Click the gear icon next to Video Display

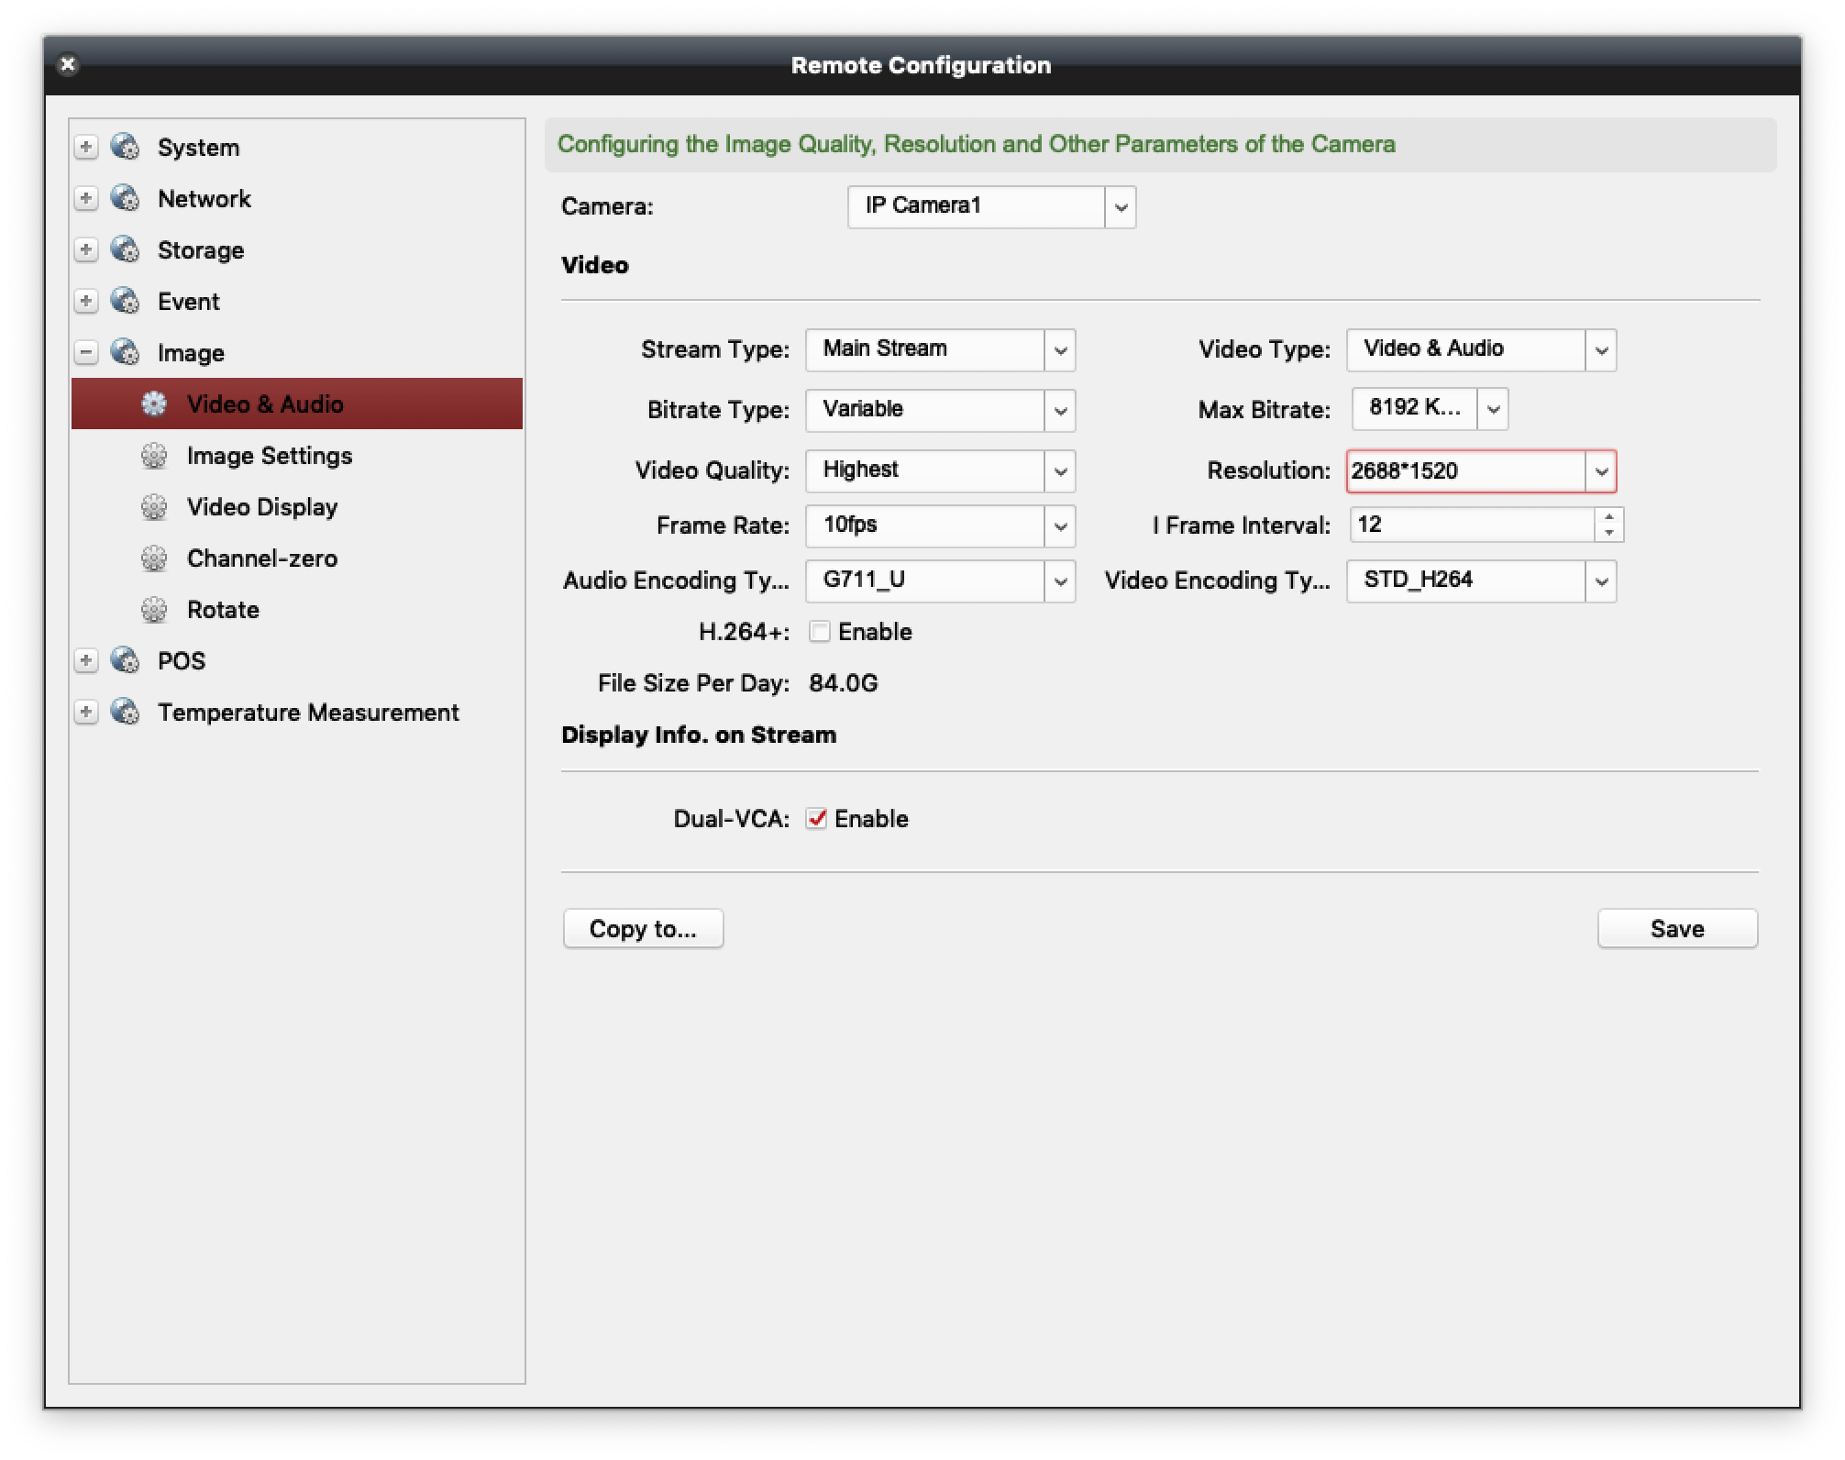click(154, 507)
